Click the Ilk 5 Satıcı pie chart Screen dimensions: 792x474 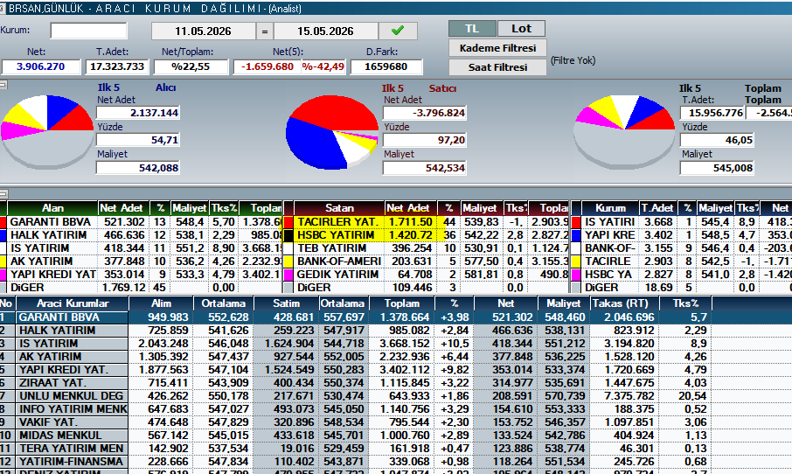[x=332, y=132]
